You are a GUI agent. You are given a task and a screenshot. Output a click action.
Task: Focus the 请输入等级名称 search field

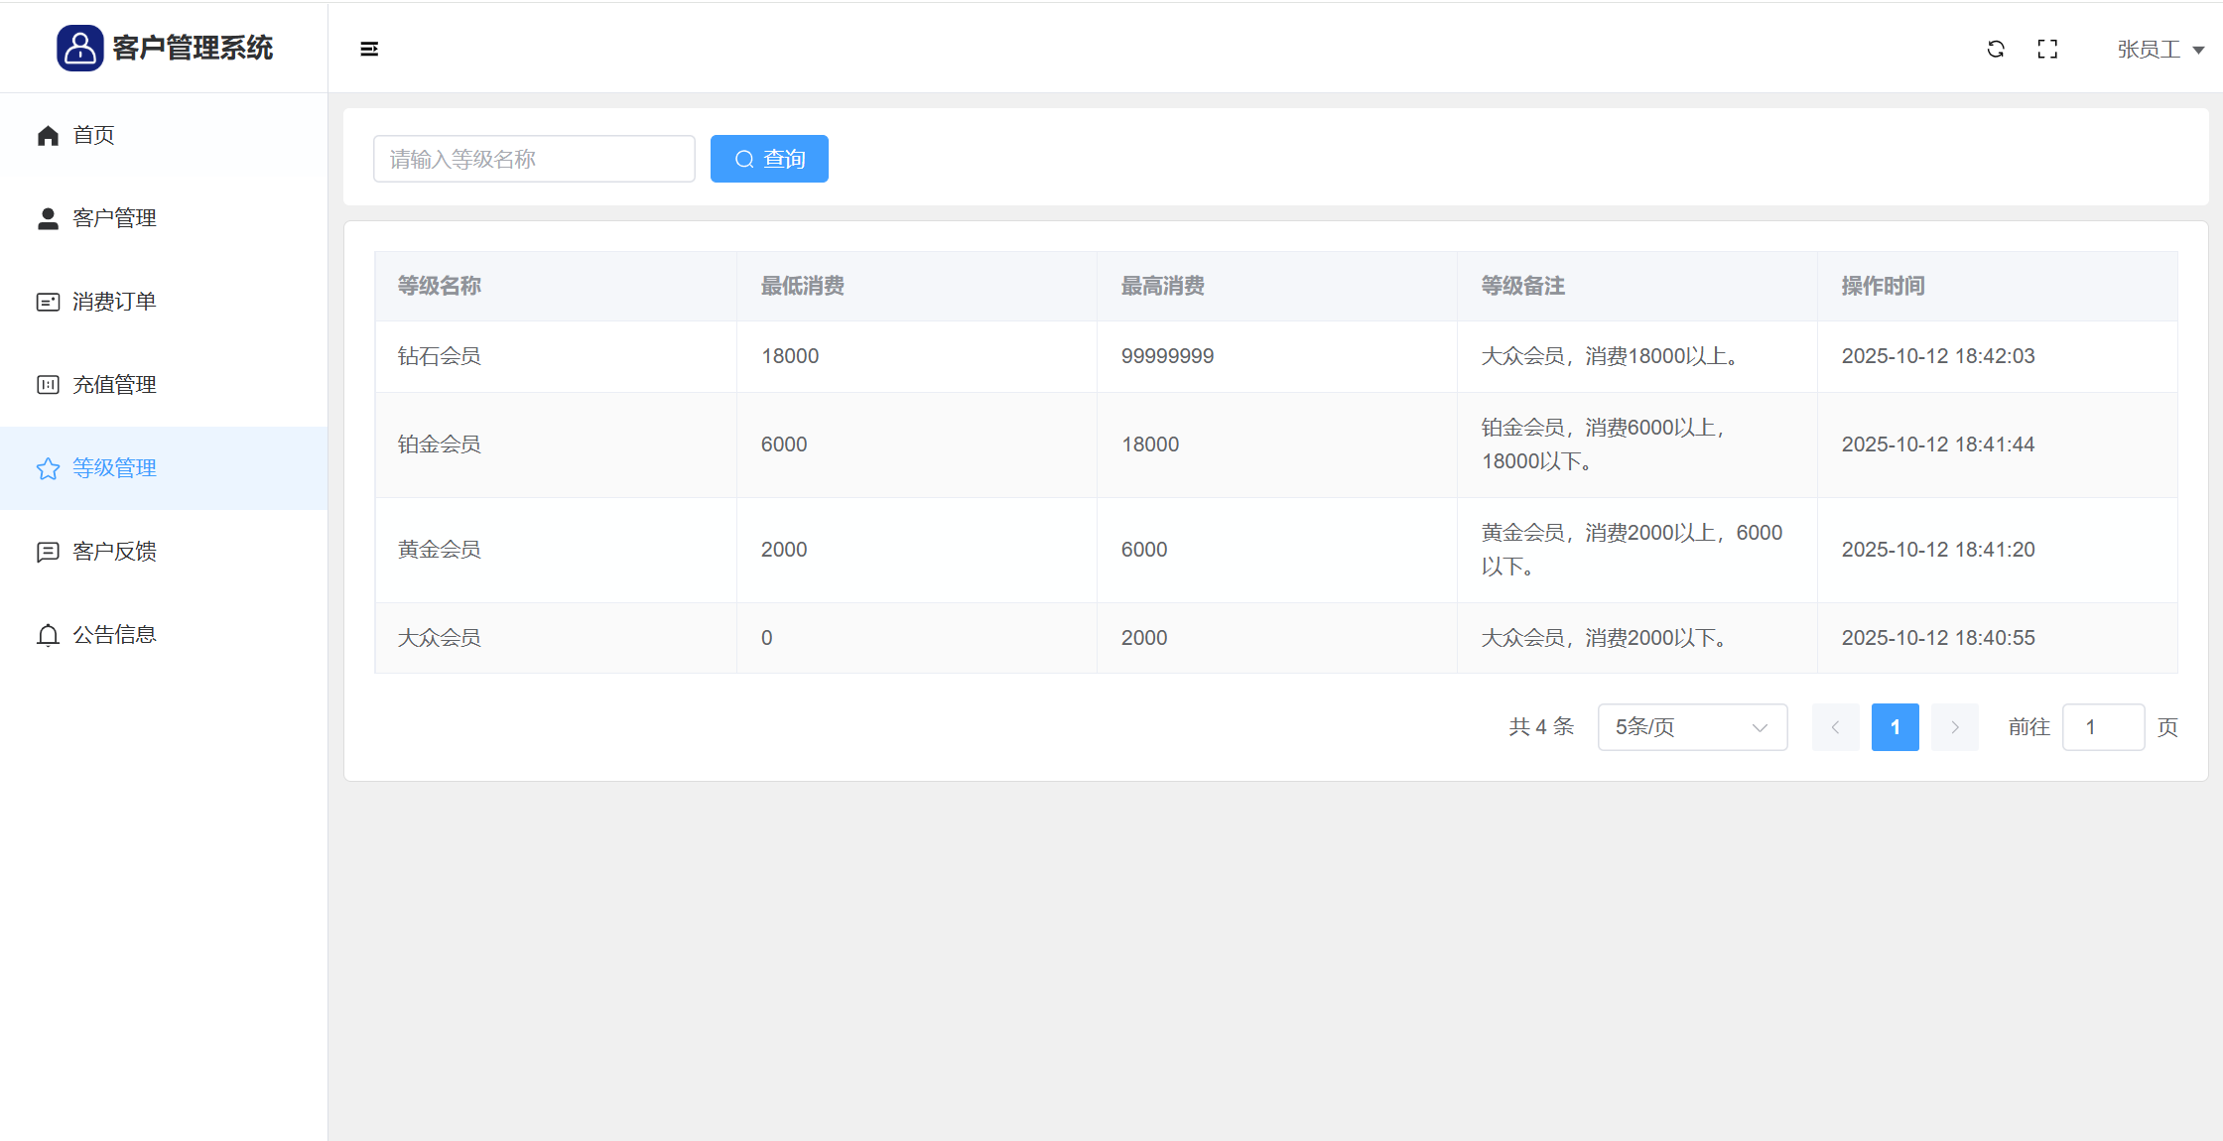tap(534, 159)
